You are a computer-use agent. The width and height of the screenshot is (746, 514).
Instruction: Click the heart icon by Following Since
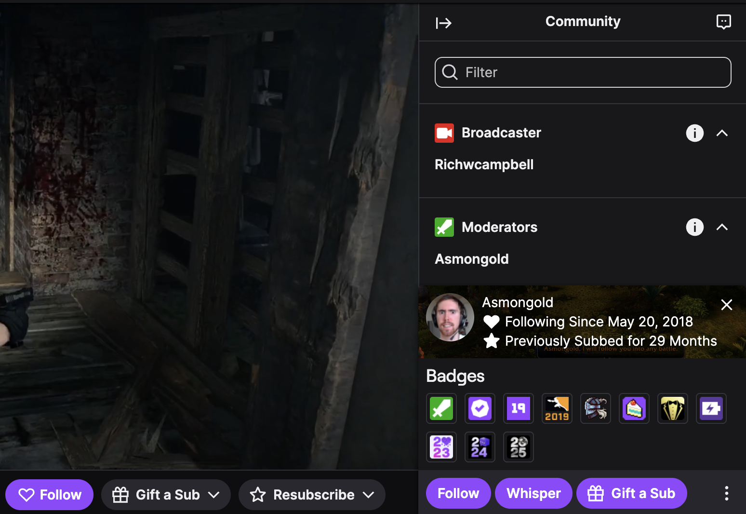[491, 322]
